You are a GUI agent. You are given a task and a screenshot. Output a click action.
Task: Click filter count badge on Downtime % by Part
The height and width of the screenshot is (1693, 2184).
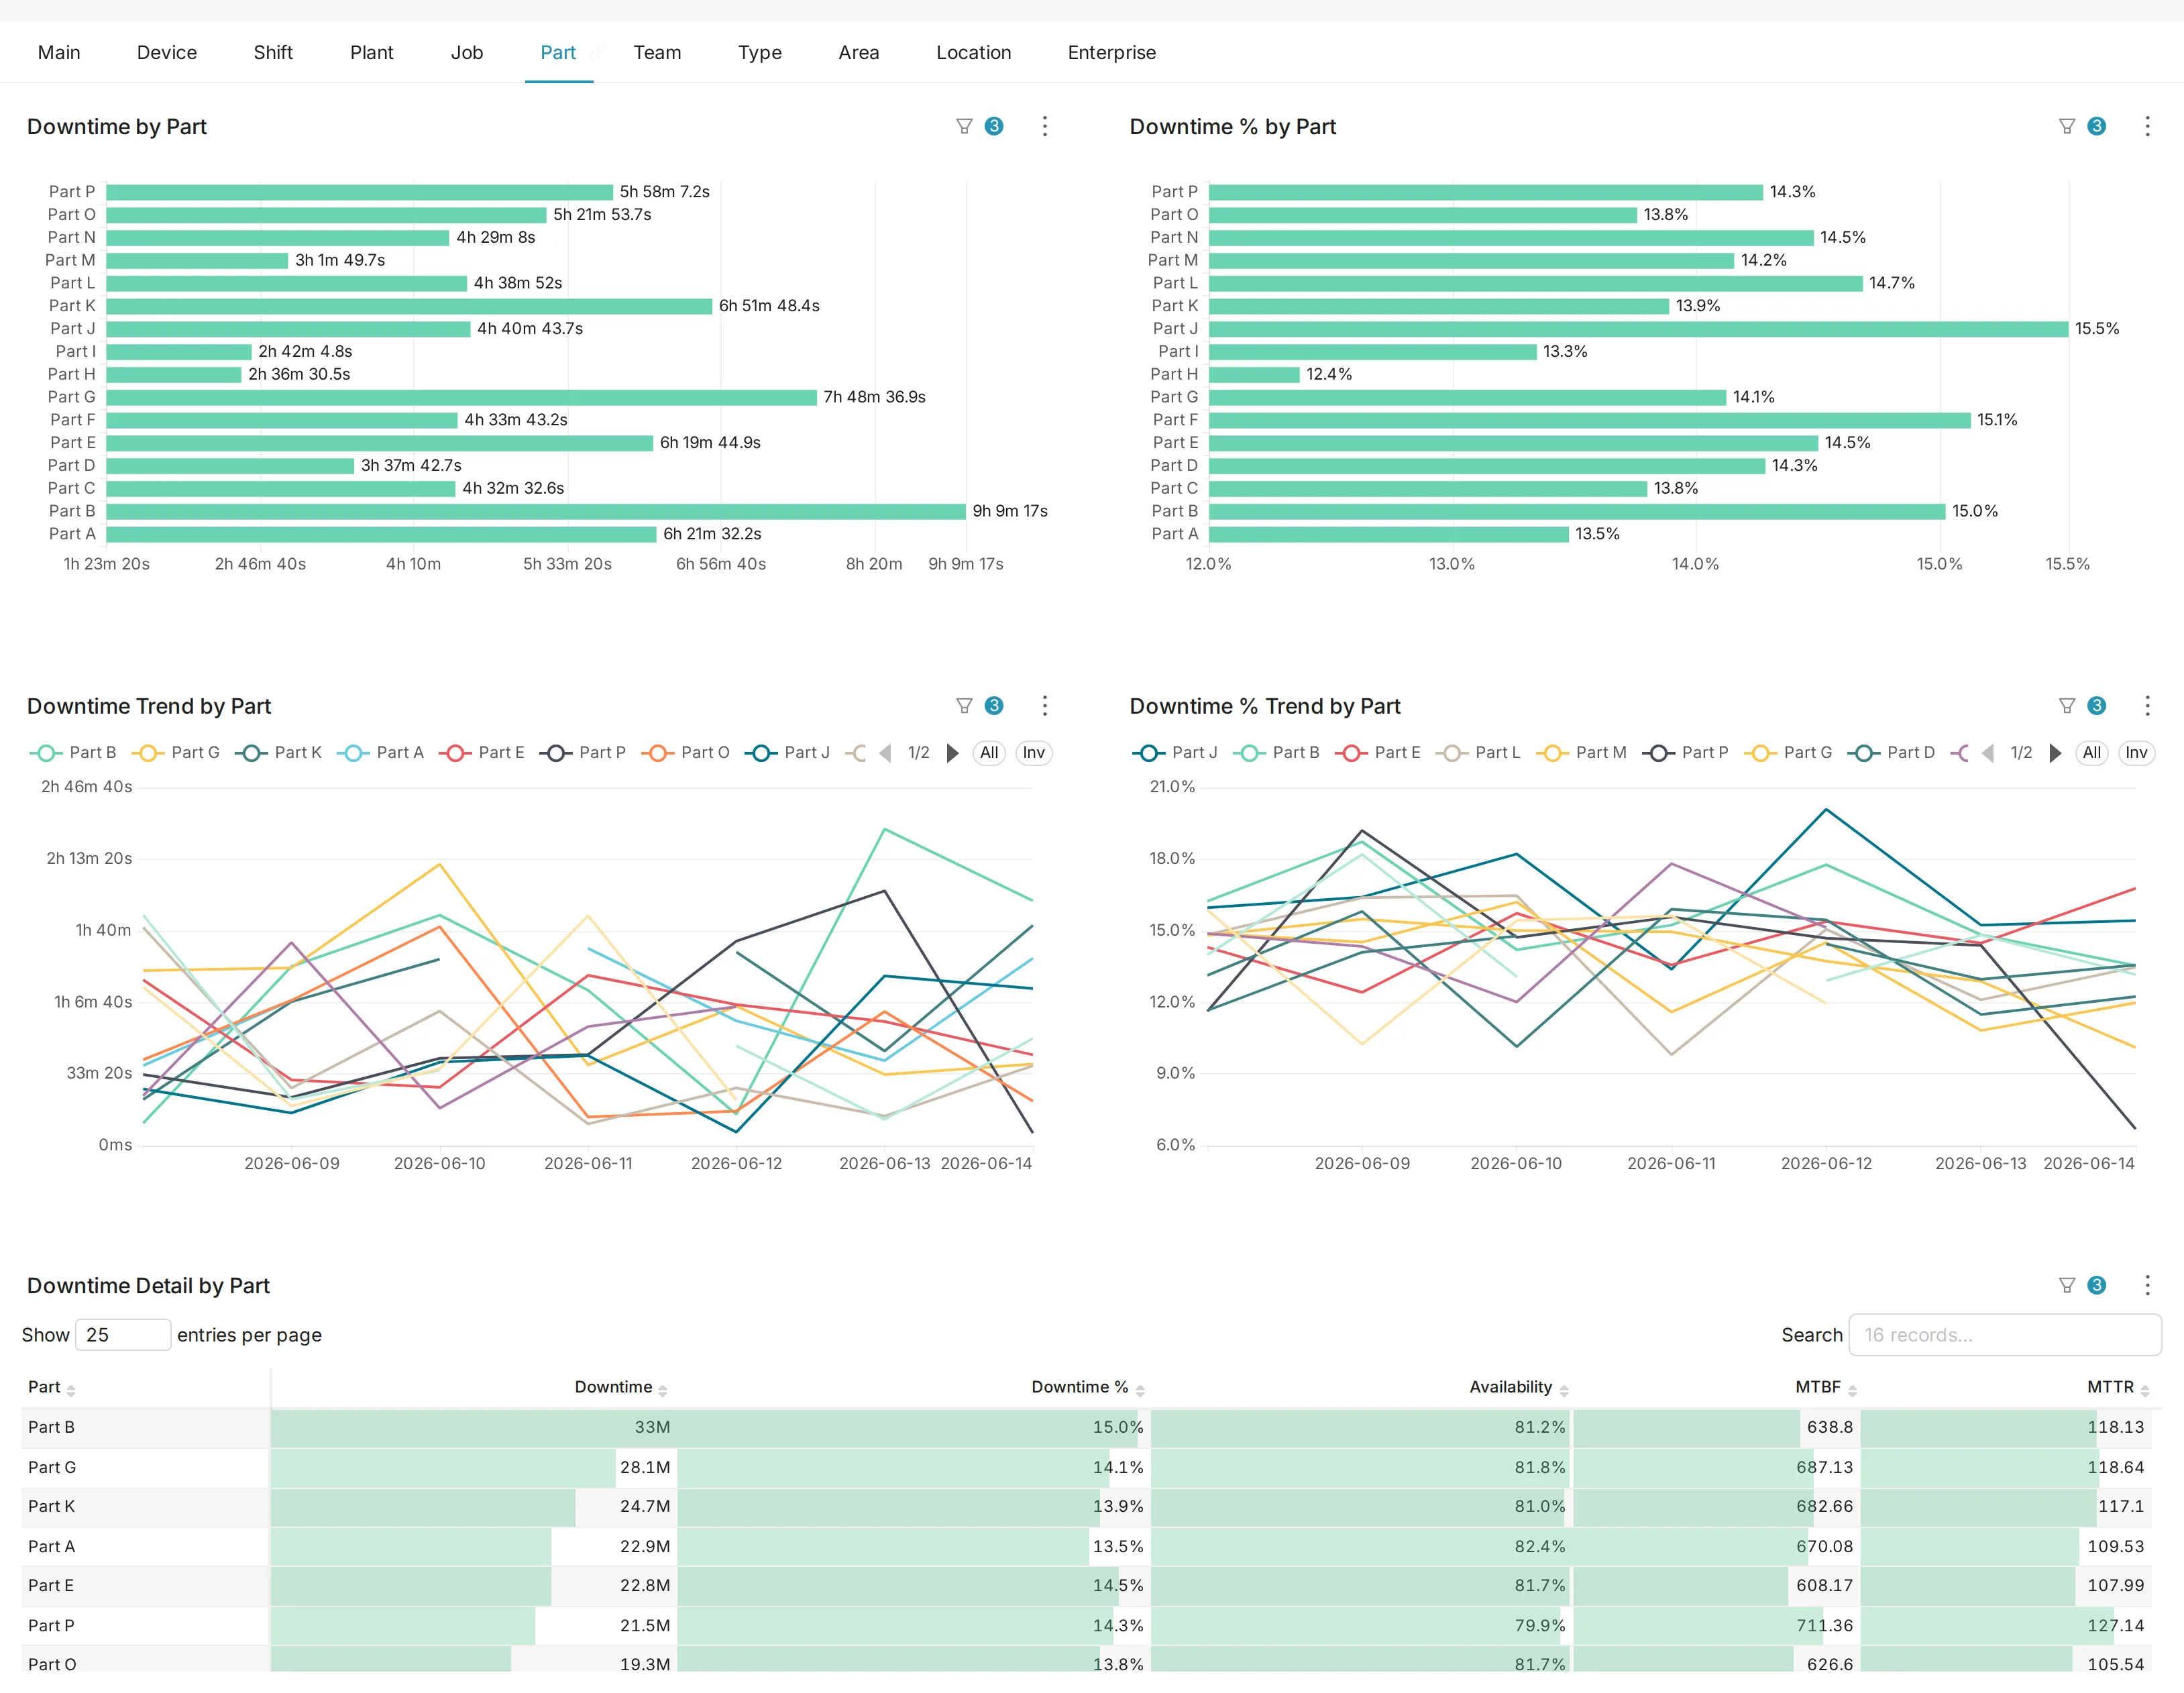click(2097, 126)
